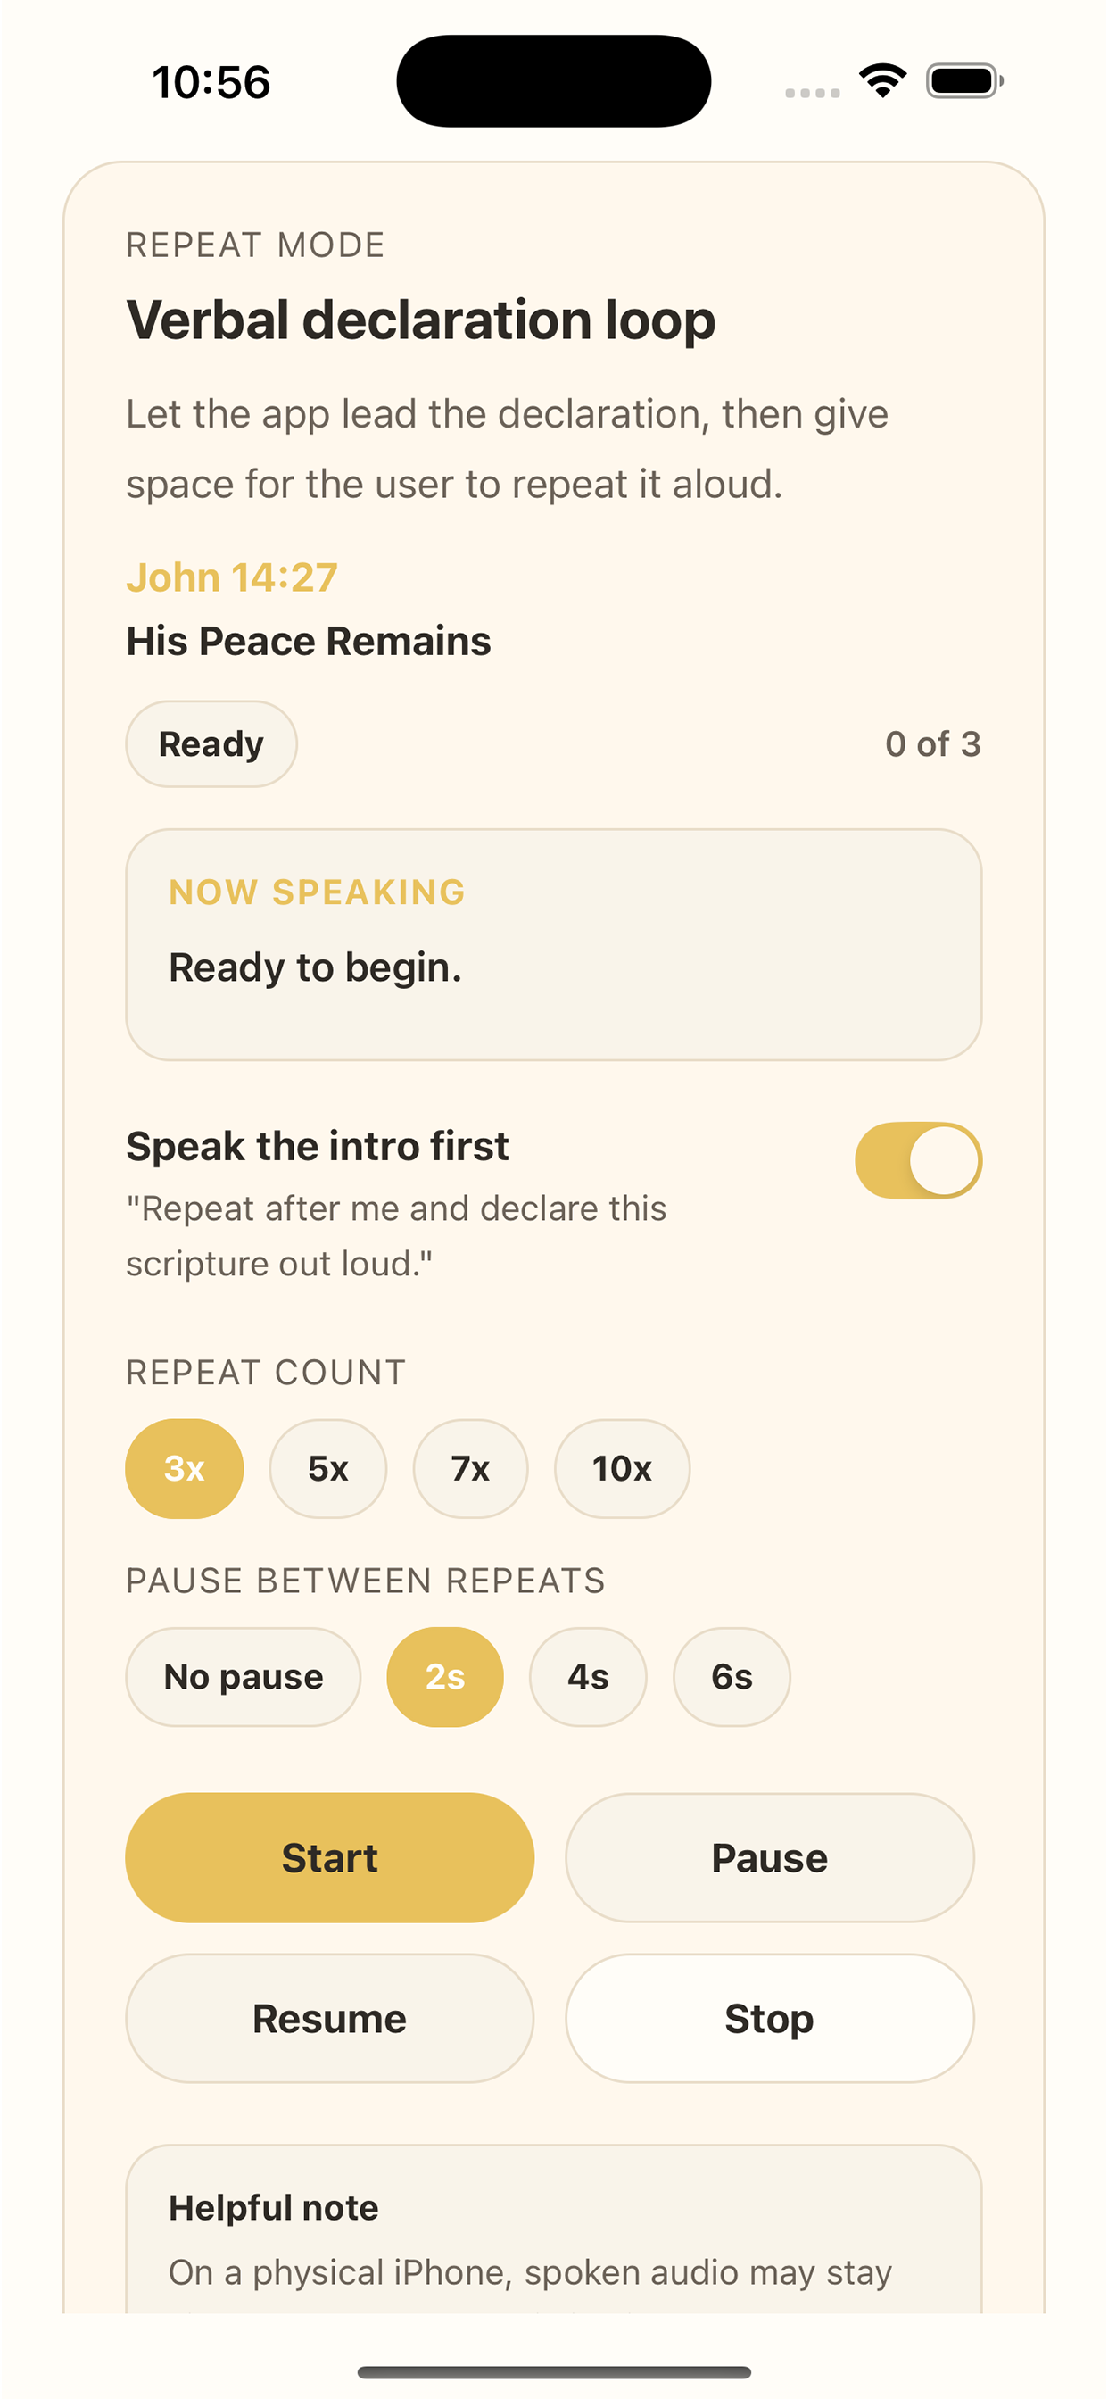Tap the Helpful note card

554,2229
